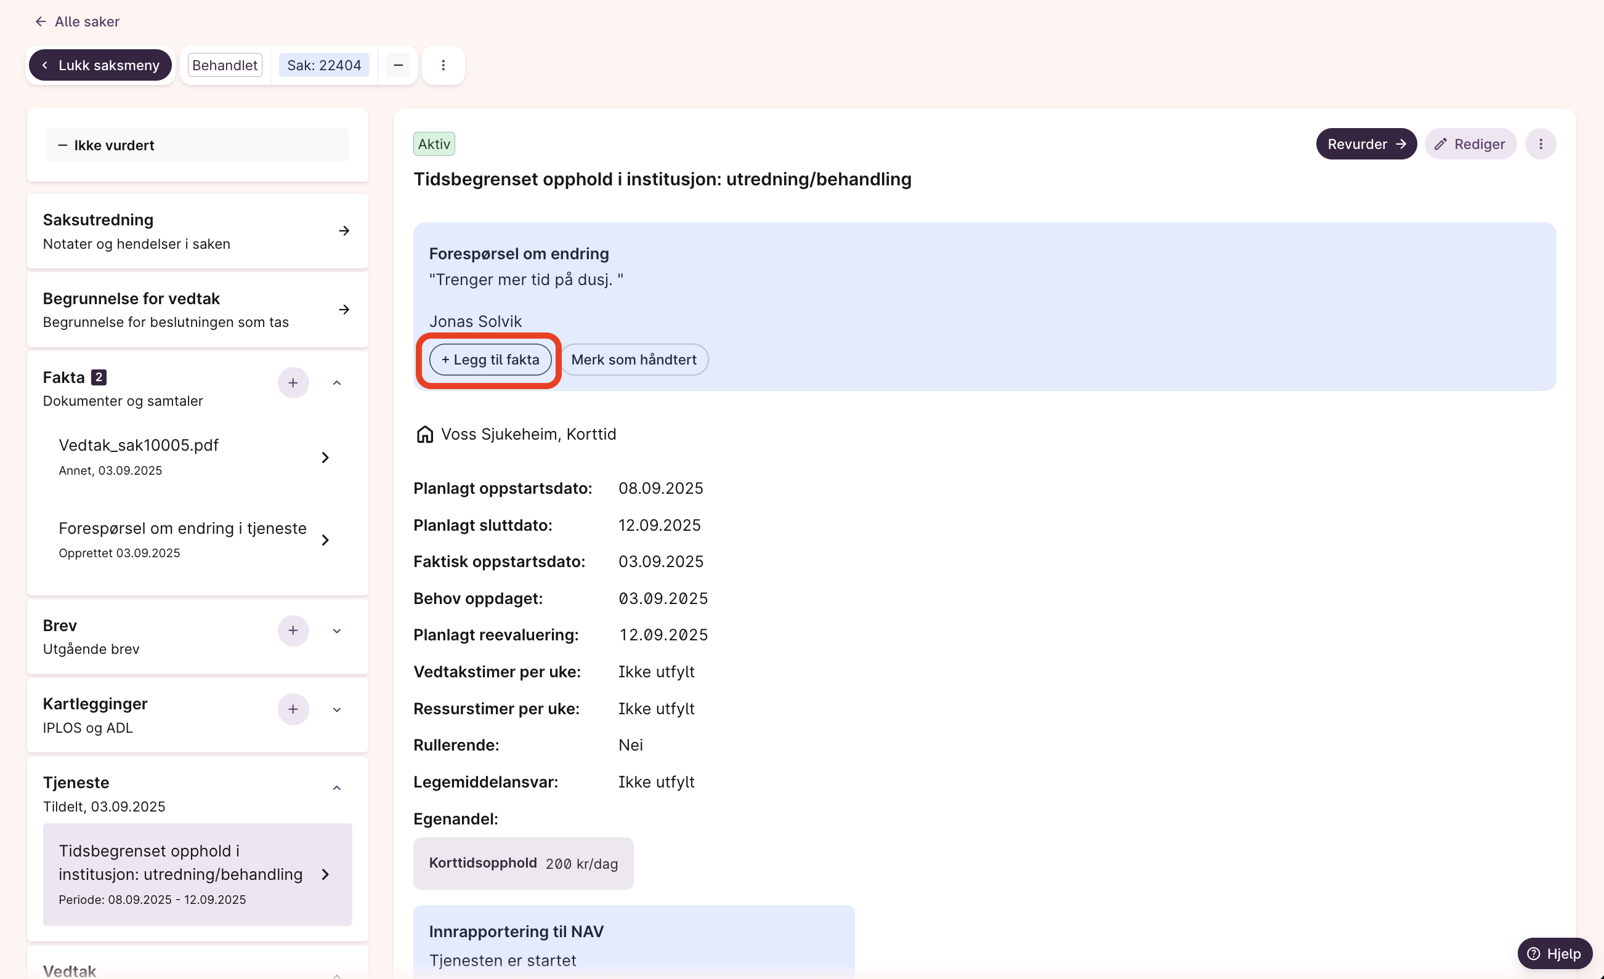1604x979 pixels.
Task: Open Saksutredning via its arrow
Action: coord(344,231)
